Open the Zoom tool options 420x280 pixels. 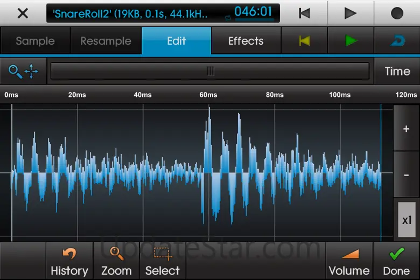116,262
